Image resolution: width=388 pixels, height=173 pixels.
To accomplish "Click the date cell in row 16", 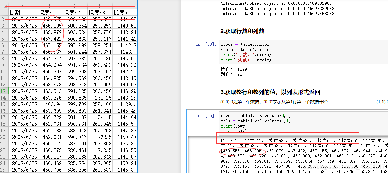I will [x=23, y=111].
